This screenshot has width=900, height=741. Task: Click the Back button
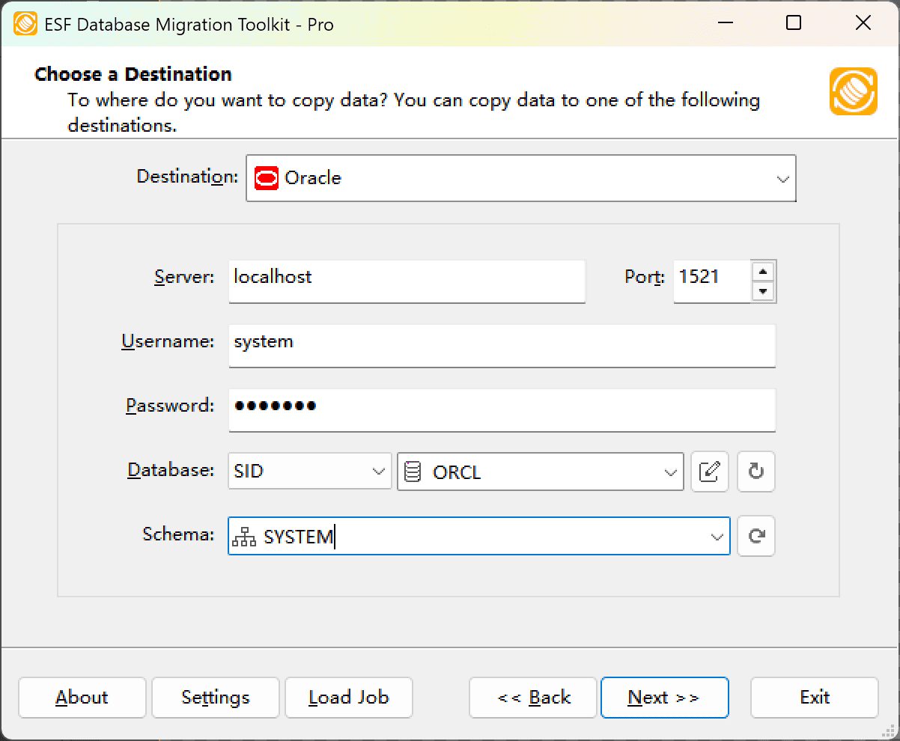point(532,698)
